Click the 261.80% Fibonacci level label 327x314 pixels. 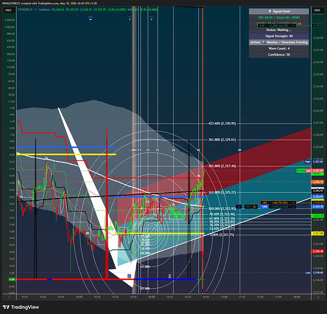[x=222, y=166]
